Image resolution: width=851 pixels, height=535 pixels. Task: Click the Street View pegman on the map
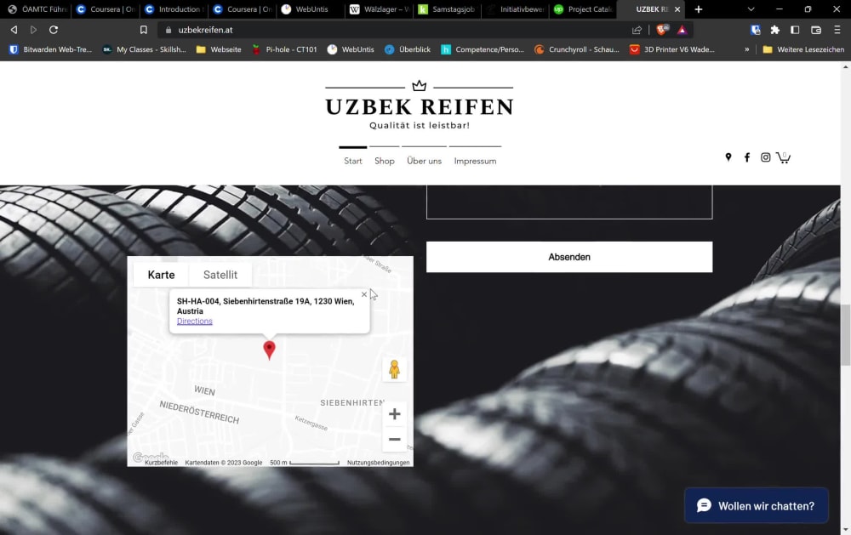pyautogui.click(x=395, y=369)
